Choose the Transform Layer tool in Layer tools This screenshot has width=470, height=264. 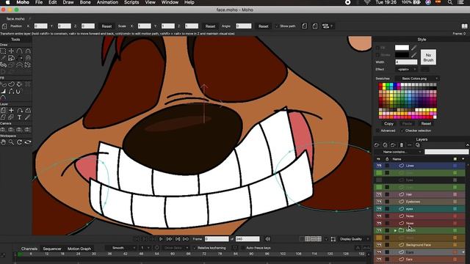tap(3, 111)
